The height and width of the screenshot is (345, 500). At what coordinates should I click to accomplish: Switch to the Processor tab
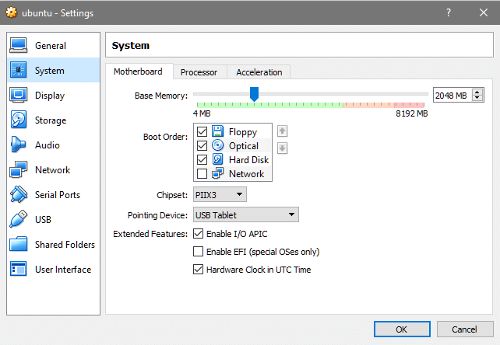click(x=199, y=72)
